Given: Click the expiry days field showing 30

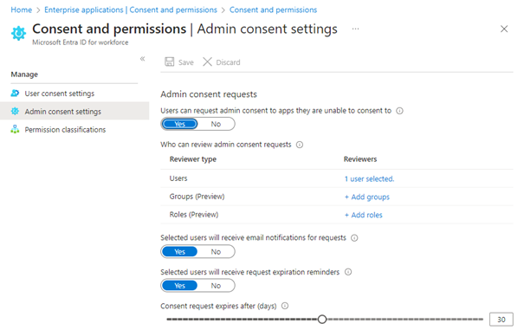Looking at the screenshot, I should tap(501, 320).
